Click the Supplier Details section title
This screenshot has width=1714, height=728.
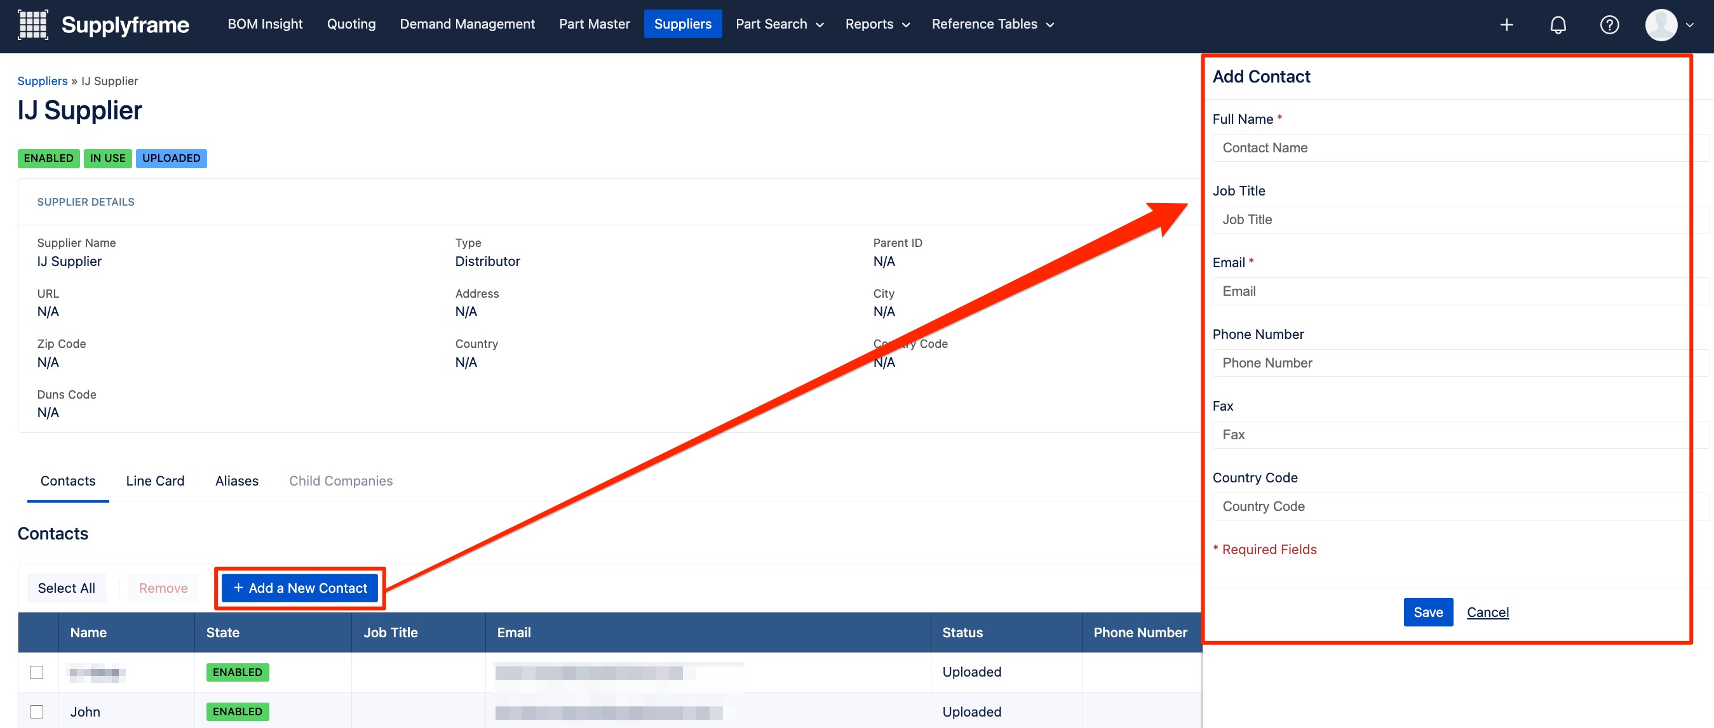coord(86,201)
